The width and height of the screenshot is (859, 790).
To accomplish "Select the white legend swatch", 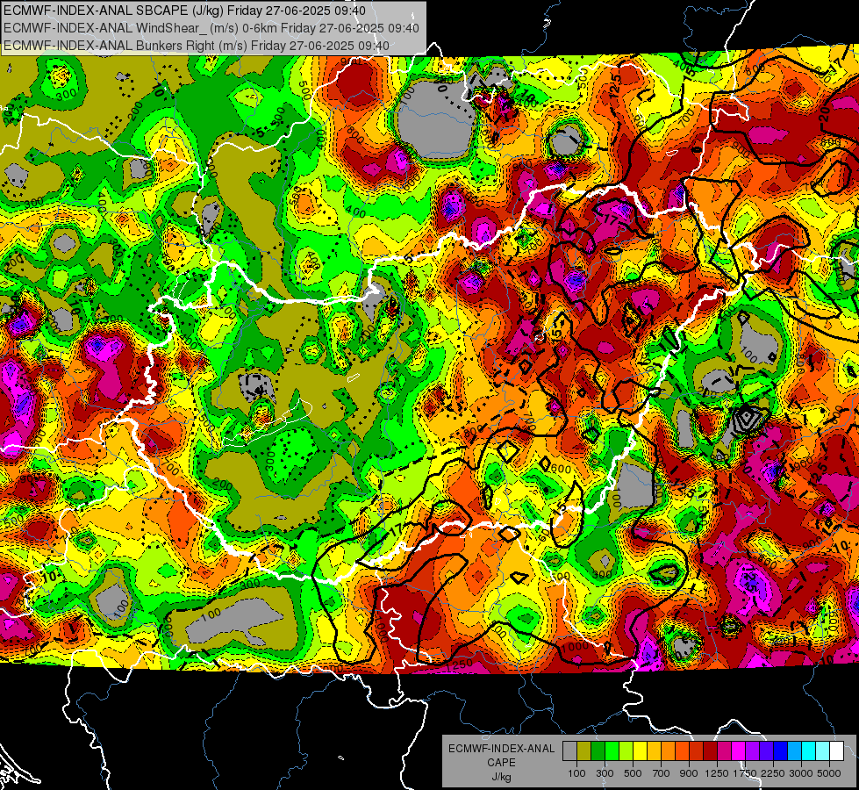I will click(837, 750).
